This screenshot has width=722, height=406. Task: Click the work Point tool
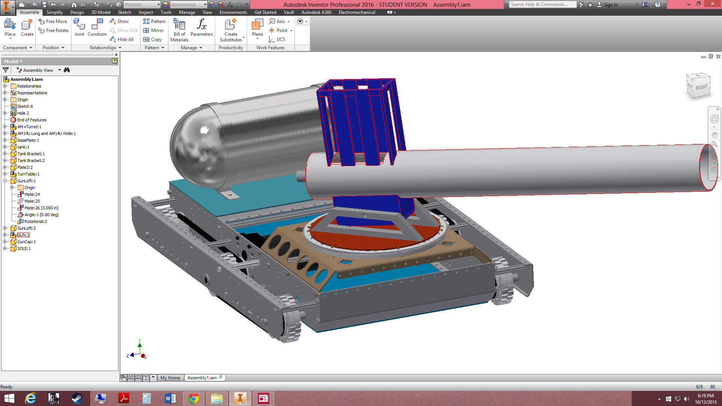278,30
